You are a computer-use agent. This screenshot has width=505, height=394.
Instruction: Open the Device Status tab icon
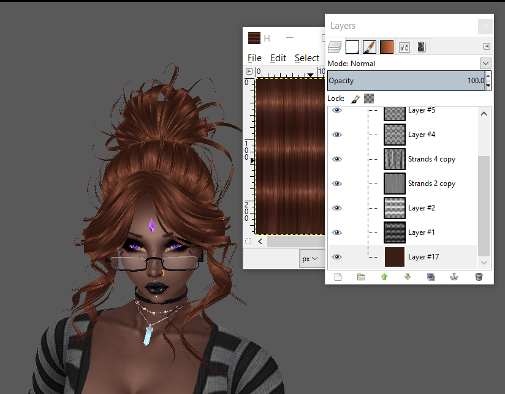pos(404,47)
